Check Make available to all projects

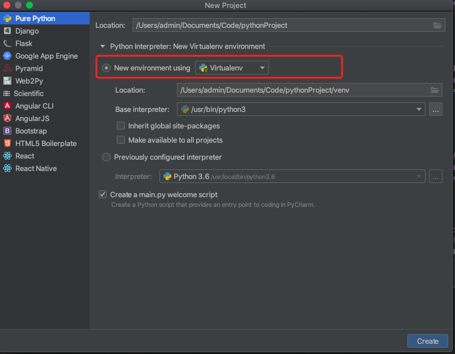[x=121, y=140]
